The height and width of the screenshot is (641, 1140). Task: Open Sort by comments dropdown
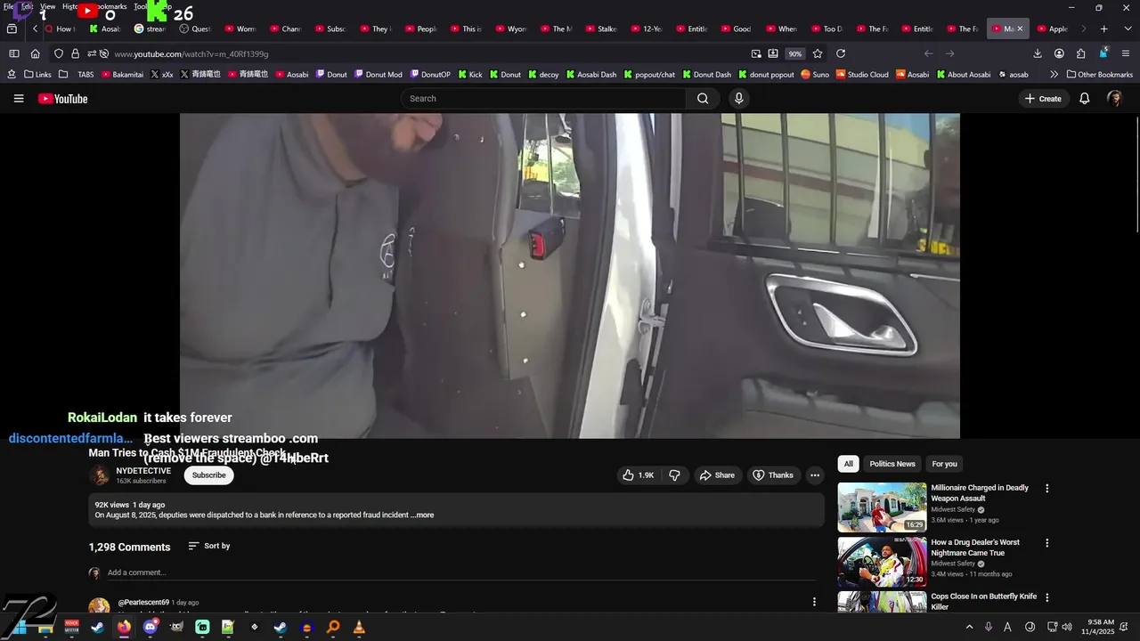(x=209, y=546)
